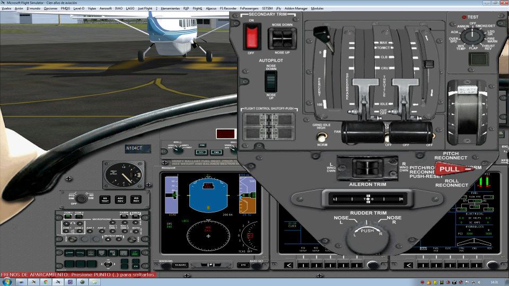Click the right engine fuel cutoff knob

(x=411, y=132)
